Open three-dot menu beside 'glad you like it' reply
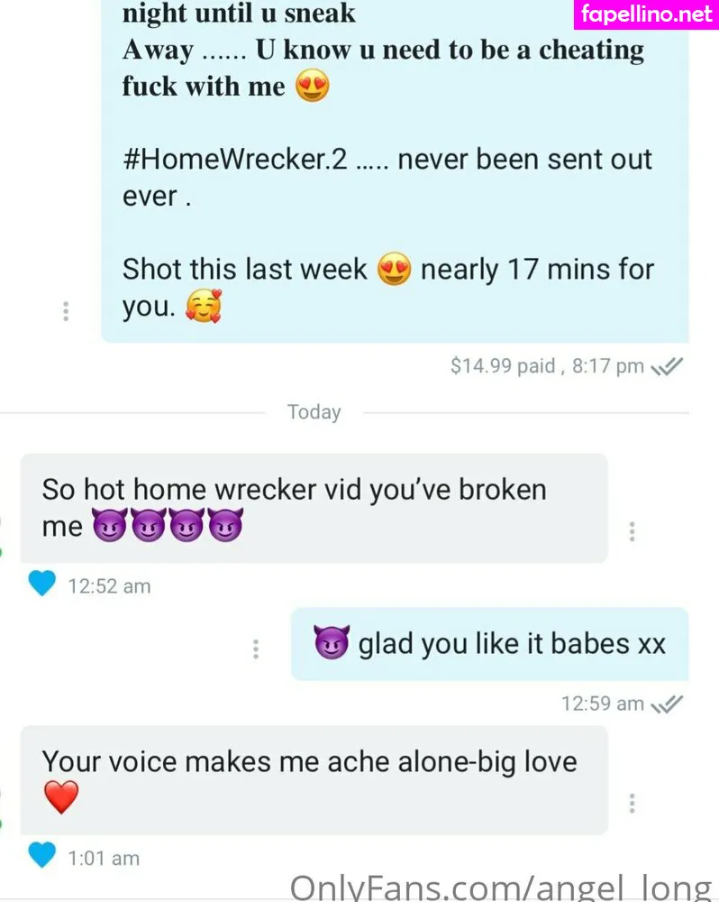The width and height of the screenshot is (719, 902). coord(256,649)
